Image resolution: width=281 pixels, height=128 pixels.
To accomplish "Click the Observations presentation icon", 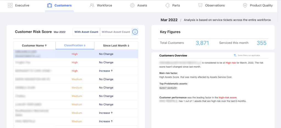I will click(x=200, y=5).
